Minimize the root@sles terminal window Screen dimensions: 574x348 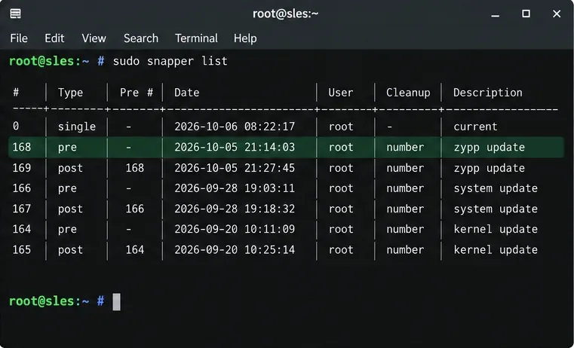click(x=496, y=14)
